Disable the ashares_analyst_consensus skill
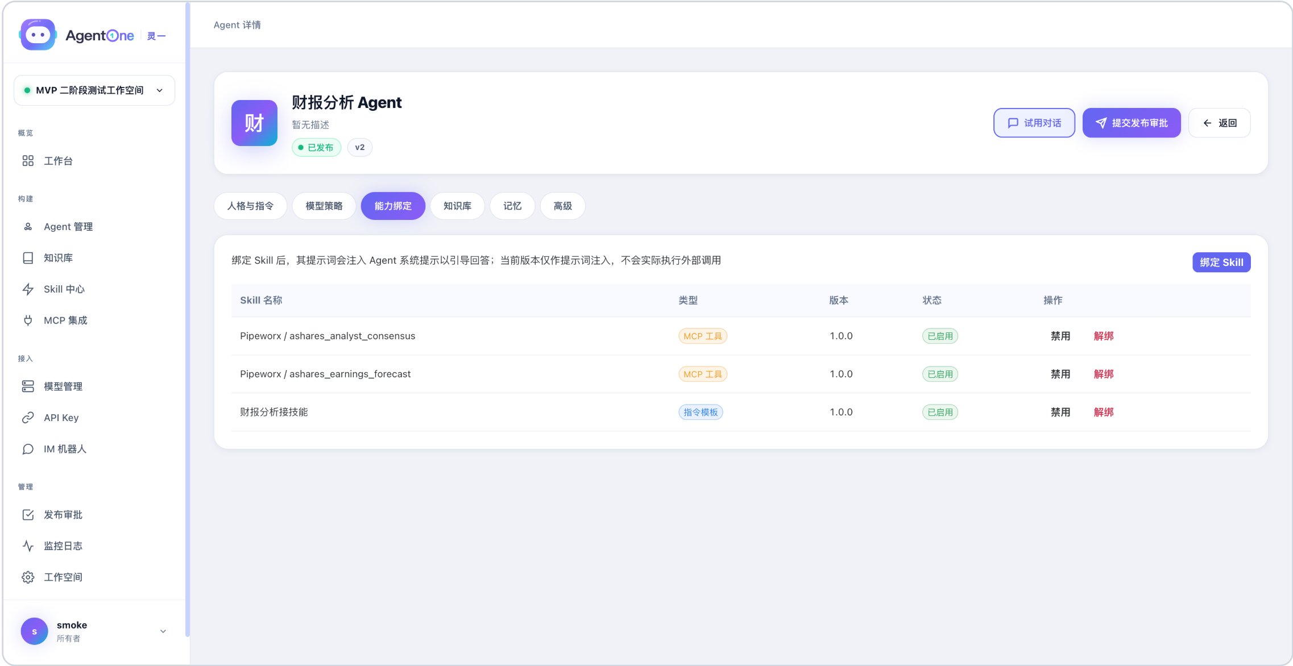1293x666 pixels. 1060,336
